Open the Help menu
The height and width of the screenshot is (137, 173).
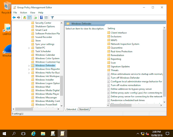tap(41, 13)
